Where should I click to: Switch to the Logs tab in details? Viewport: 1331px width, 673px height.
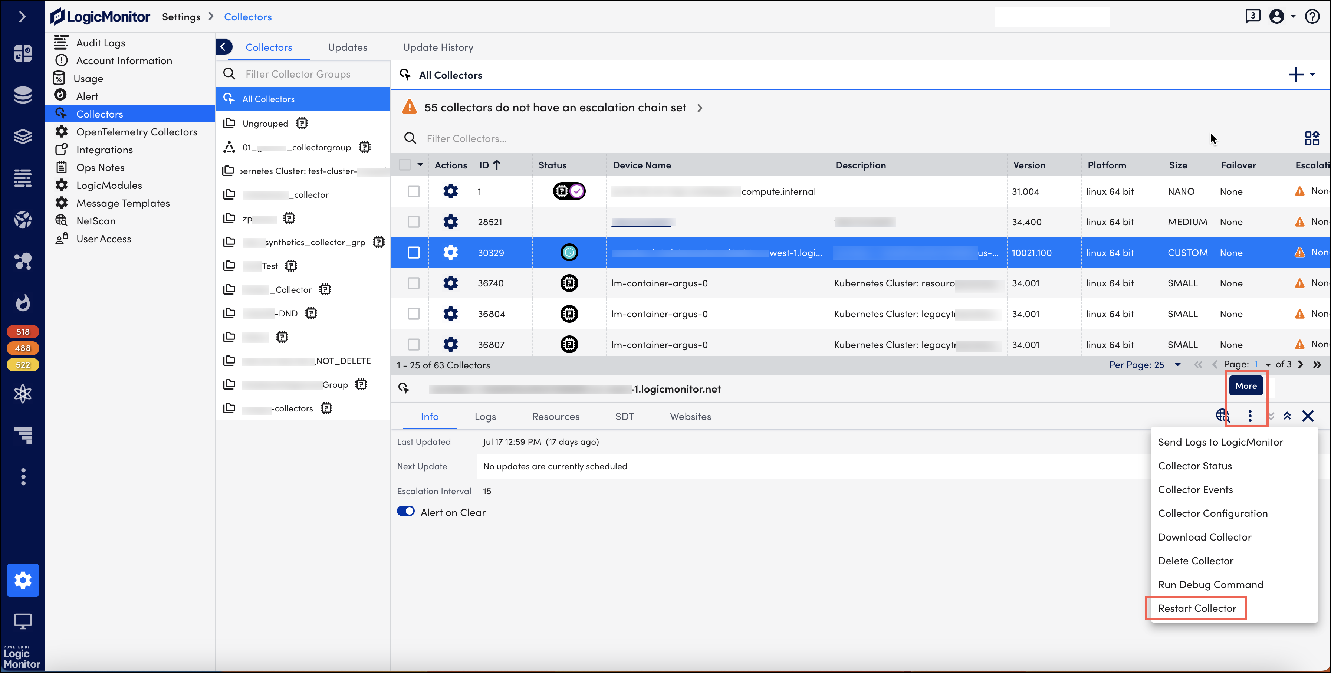485,417
